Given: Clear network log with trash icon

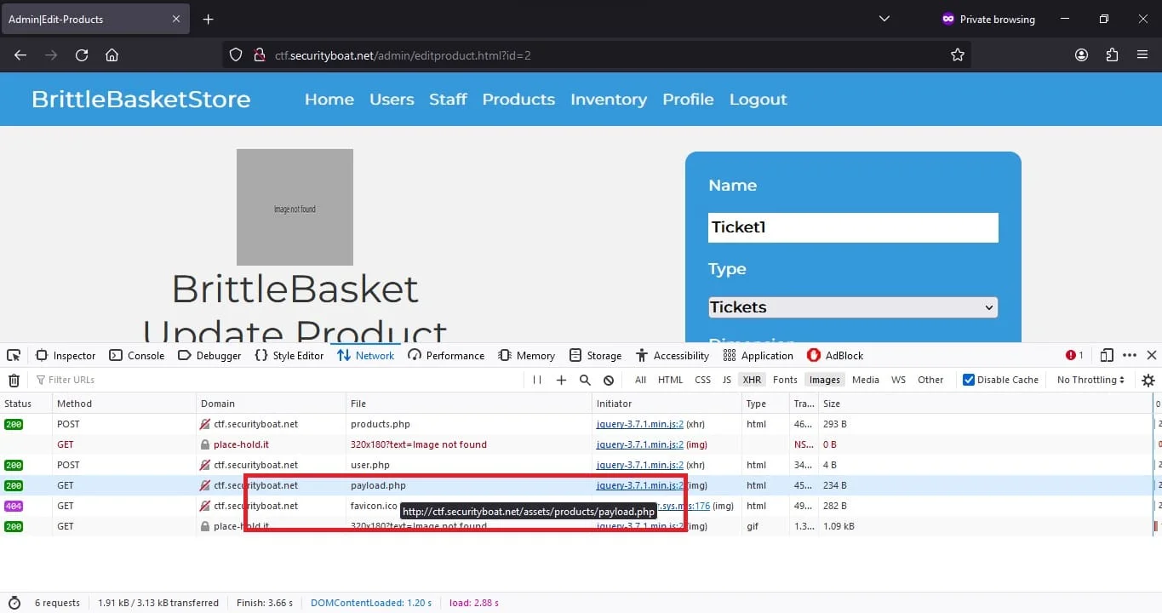Looking at the screenshot, I should pyautogui.click(x=14, y=380).
